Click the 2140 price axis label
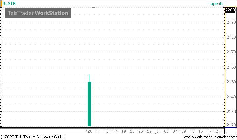 coord(231,97)
